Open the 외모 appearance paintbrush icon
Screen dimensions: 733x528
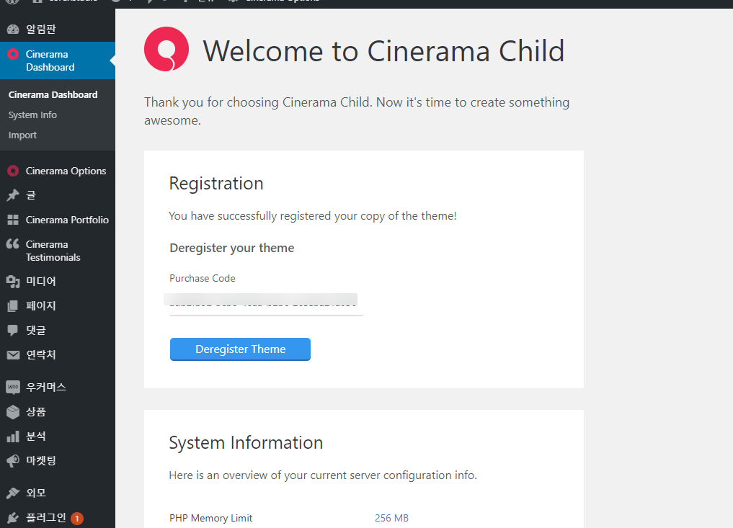click(x=13, y=493)
